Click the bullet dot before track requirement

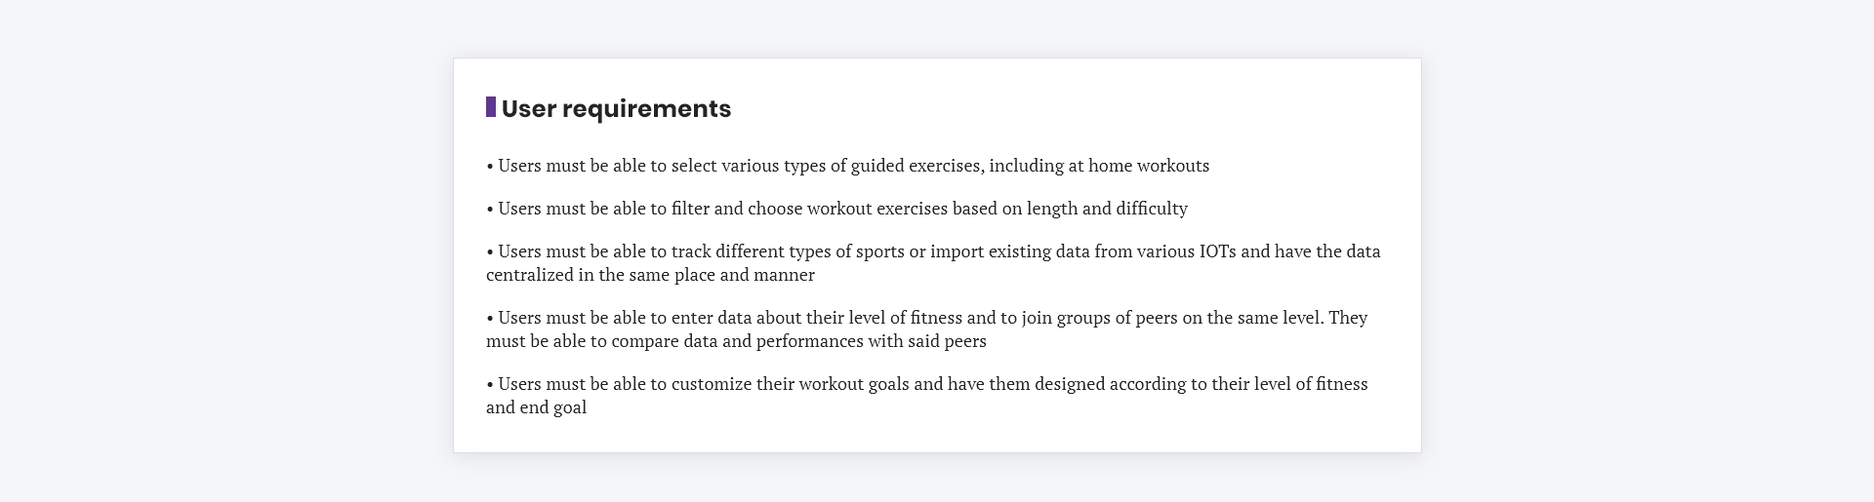tap(490, 252)
